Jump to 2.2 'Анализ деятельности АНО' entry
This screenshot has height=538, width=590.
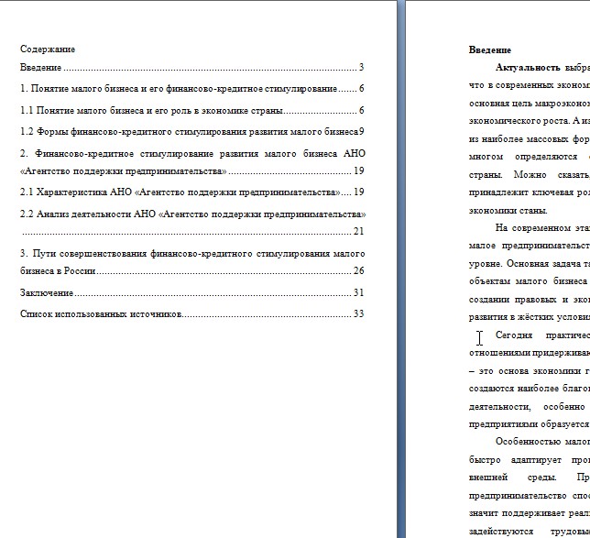pos(192,223)
